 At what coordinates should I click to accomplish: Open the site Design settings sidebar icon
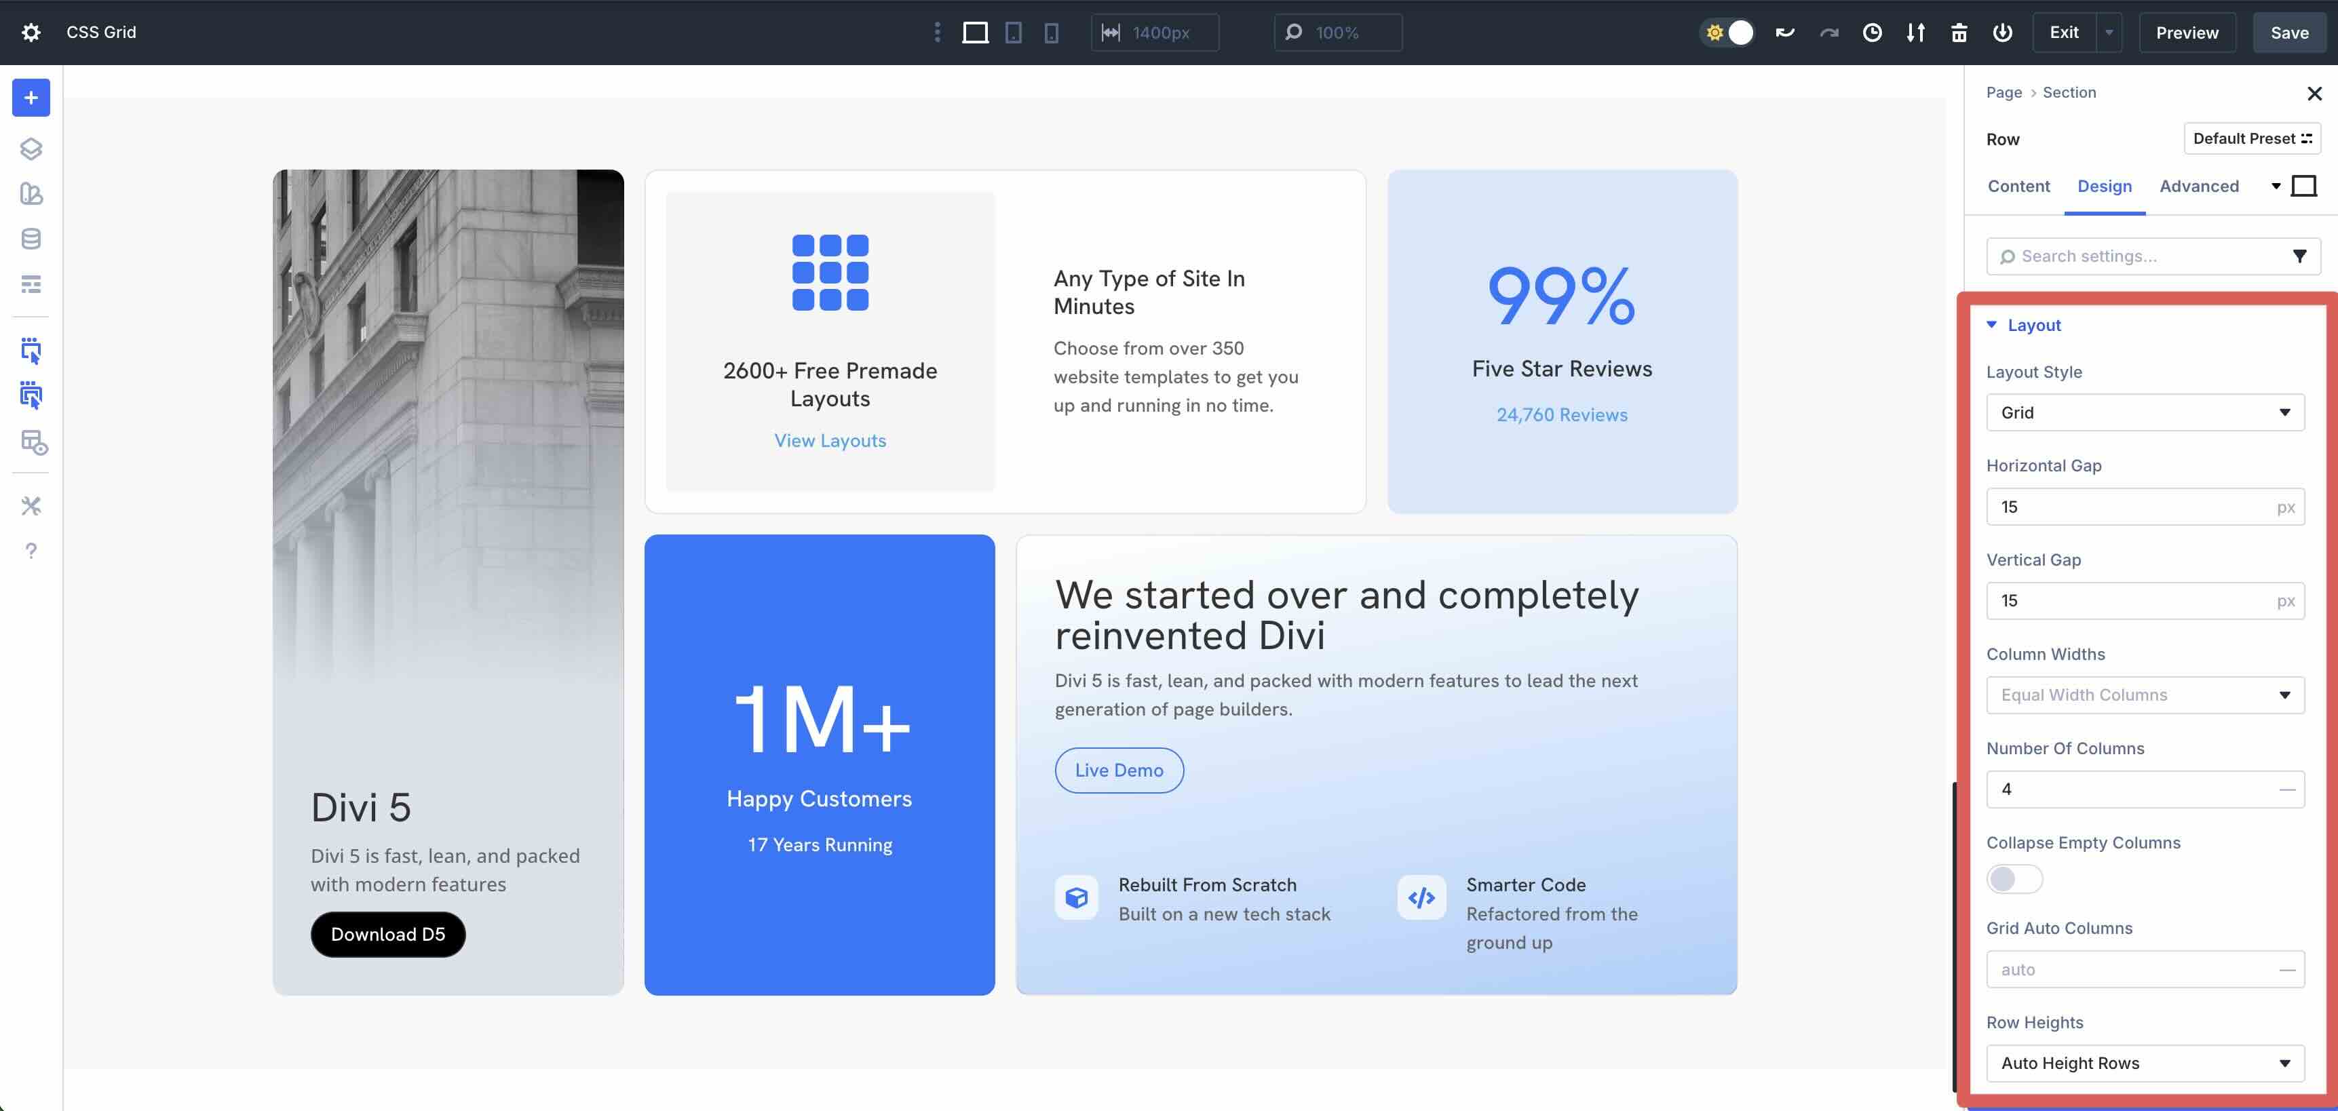(31, 194)
